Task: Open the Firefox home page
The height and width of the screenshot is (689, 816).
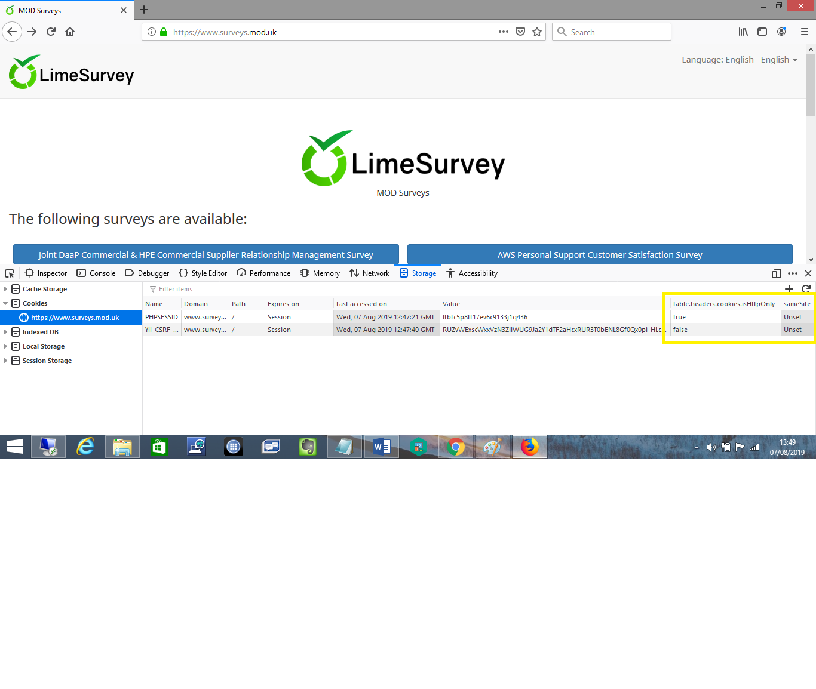Action: (x=70, y=32)
